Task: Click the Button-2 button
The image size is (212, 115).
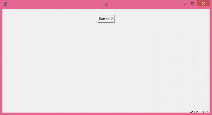Action: pyautogui.click(x=106, y=19)
